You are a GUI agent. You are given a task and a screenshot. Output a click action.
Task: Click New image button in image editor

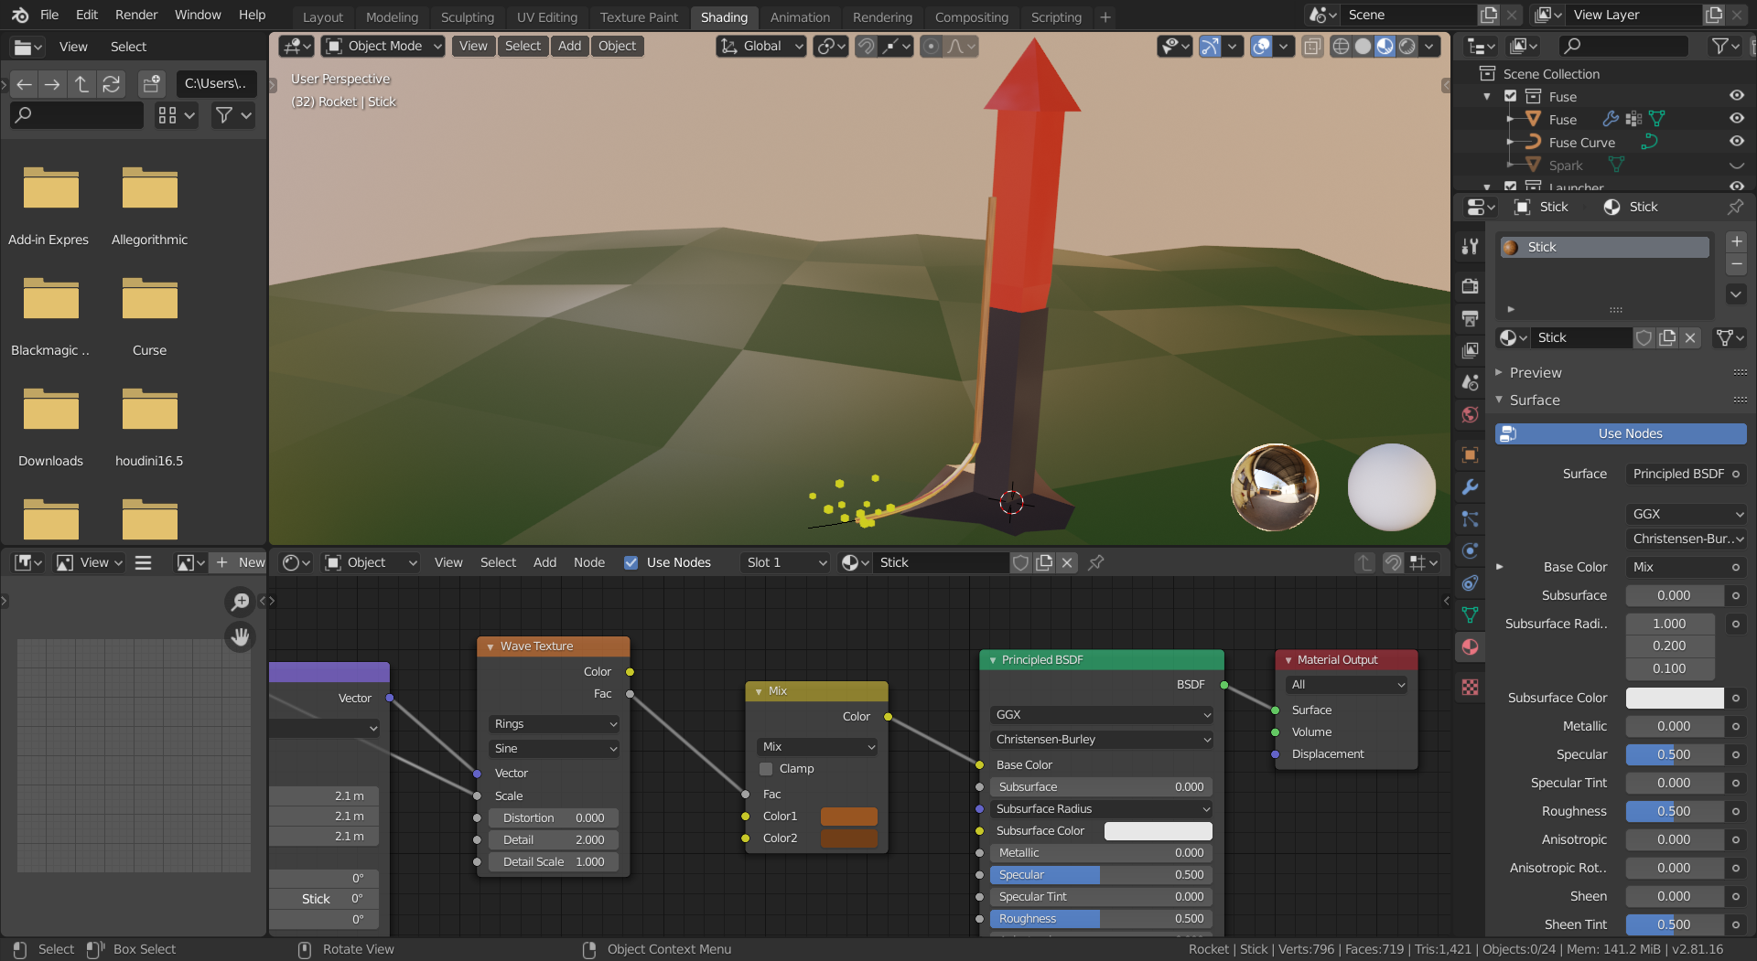pos(241,562)
